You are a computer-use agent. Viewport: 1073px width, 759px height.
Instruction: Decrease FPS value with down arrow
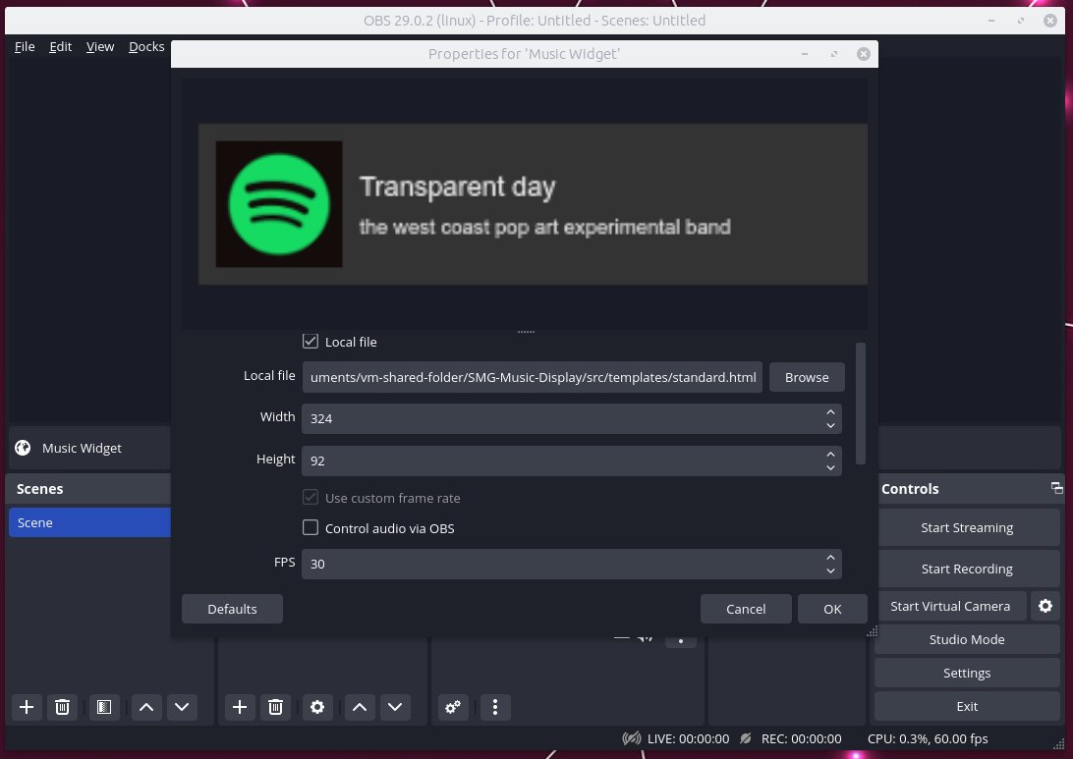tap(830, 570)
